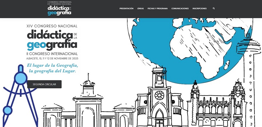Viewport: 262px width, 127px height.
Task: Open the Comunicaciones section
Action: coord(180,9)
